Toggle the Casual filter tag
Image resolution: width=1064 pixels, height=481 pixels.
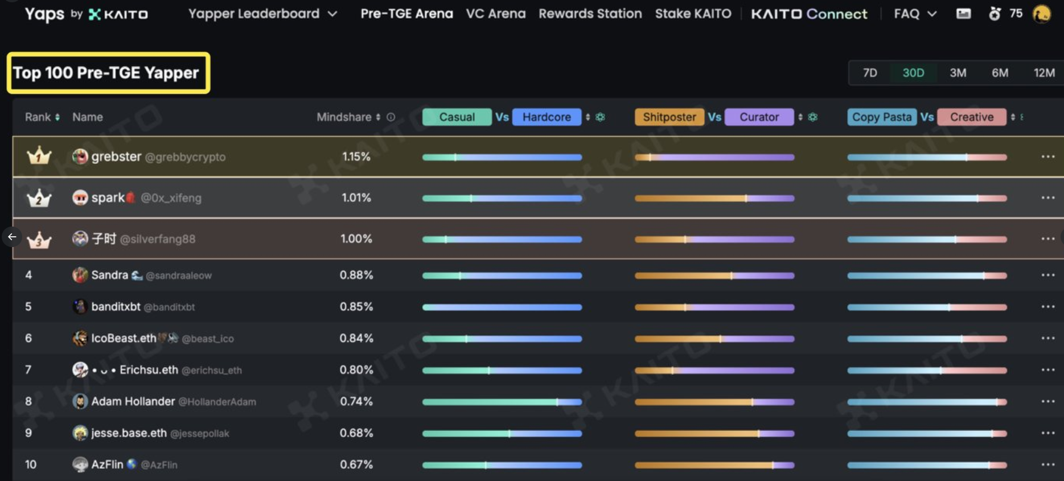click(x=457, y=117)
